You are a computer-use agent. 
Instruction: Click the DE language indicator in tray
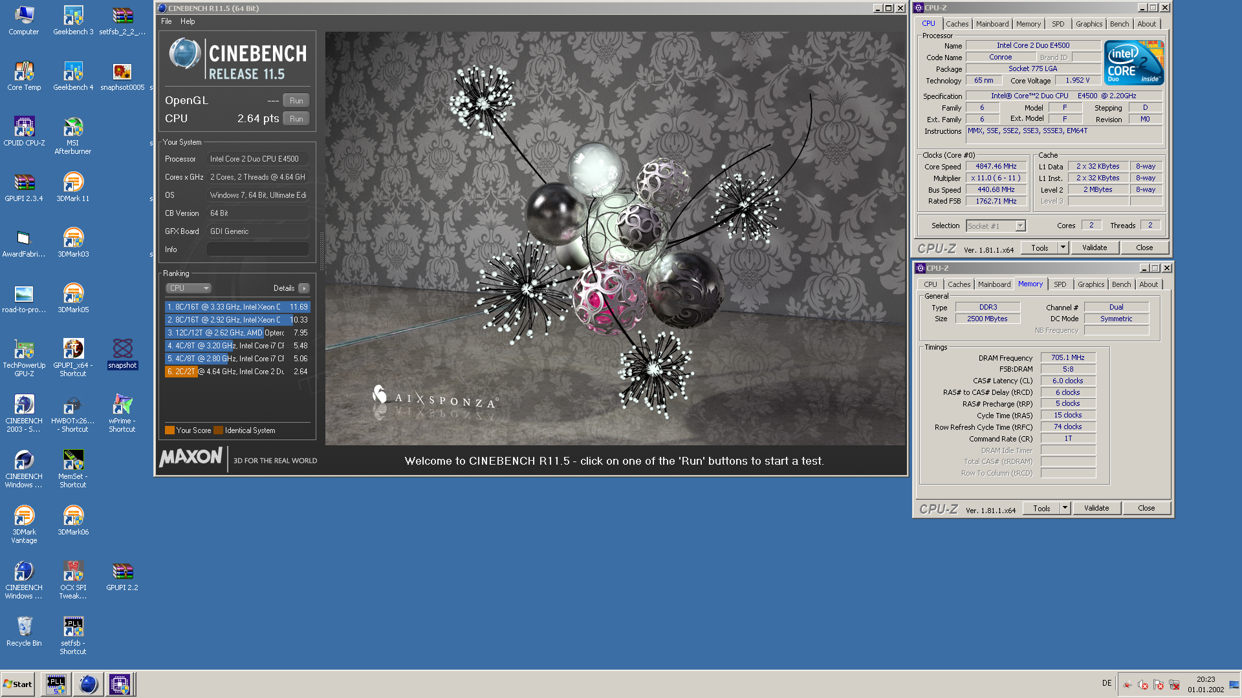[1107, 683]
